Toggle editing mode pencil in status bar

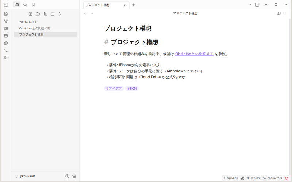[x=242, y=178]
